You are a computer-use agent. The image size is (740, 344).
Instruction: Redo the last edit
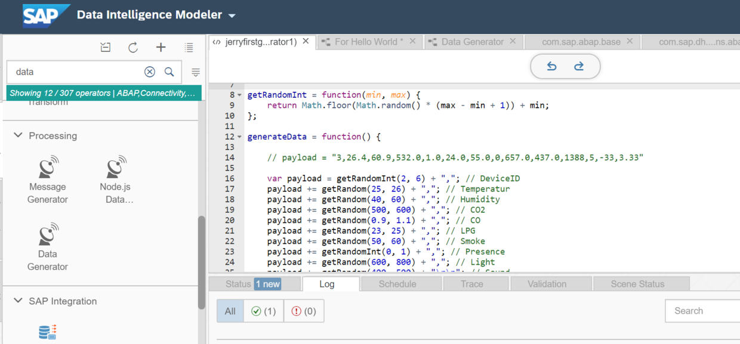click(x=579, y=66)
